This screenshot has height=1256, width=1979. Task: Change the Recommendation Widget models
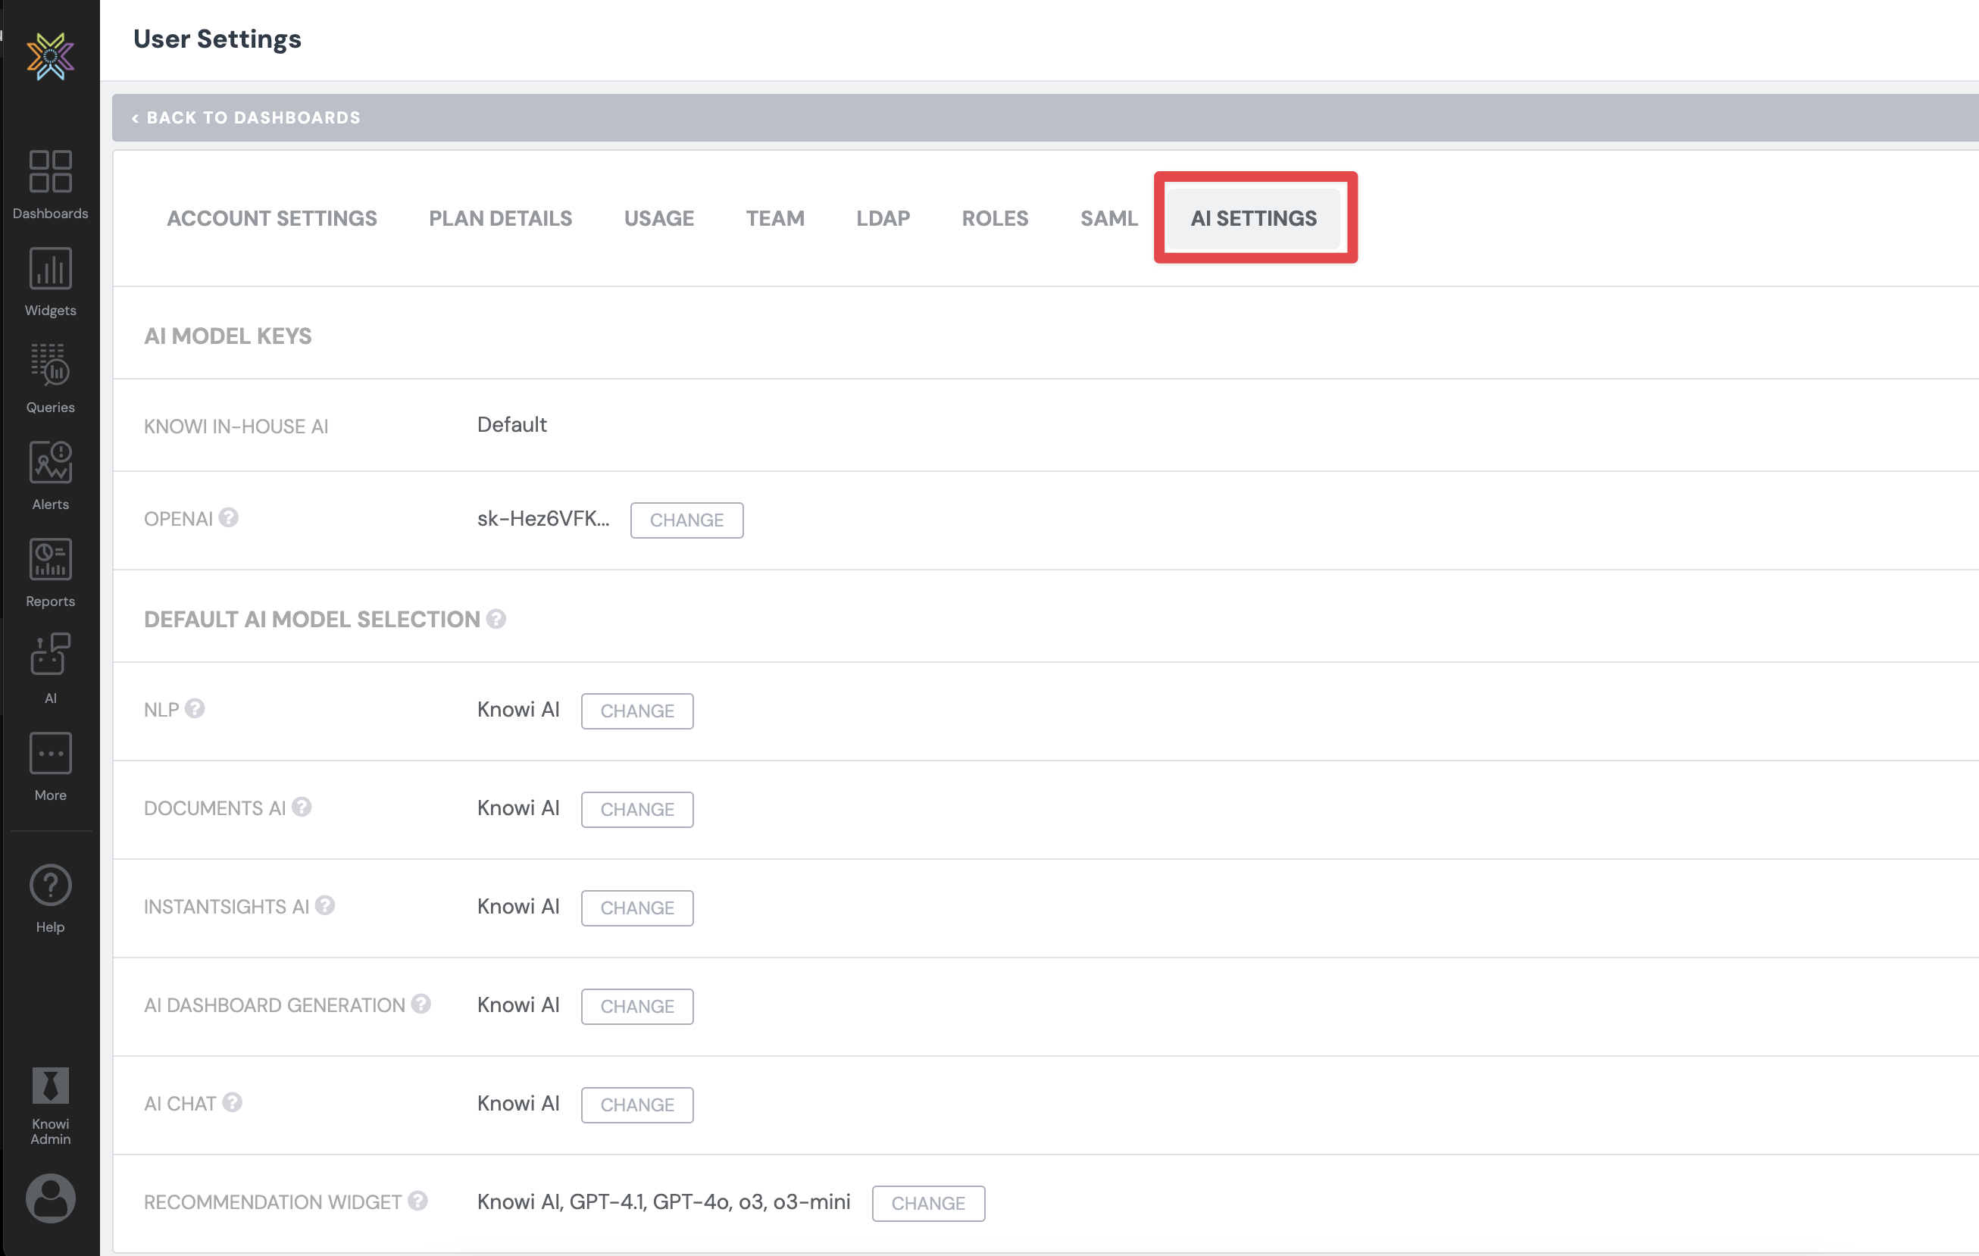[x=928, y=1203]
